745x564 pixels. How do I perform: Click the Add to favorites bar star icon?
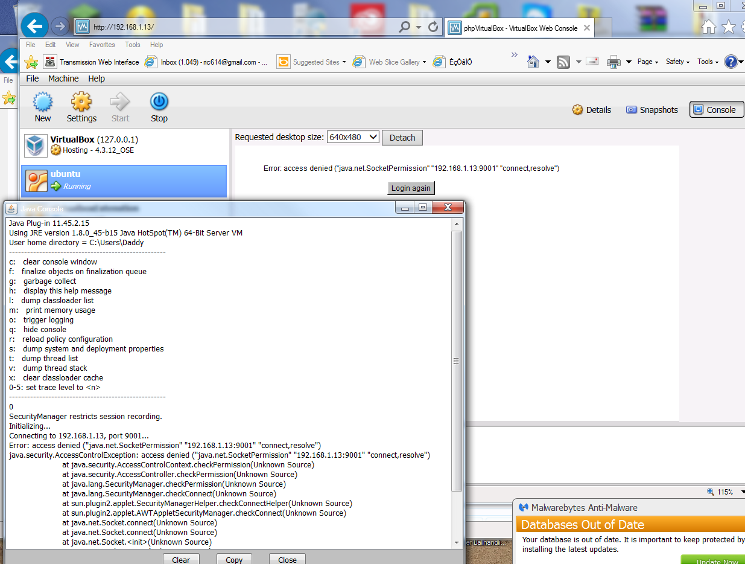(31, 62)
